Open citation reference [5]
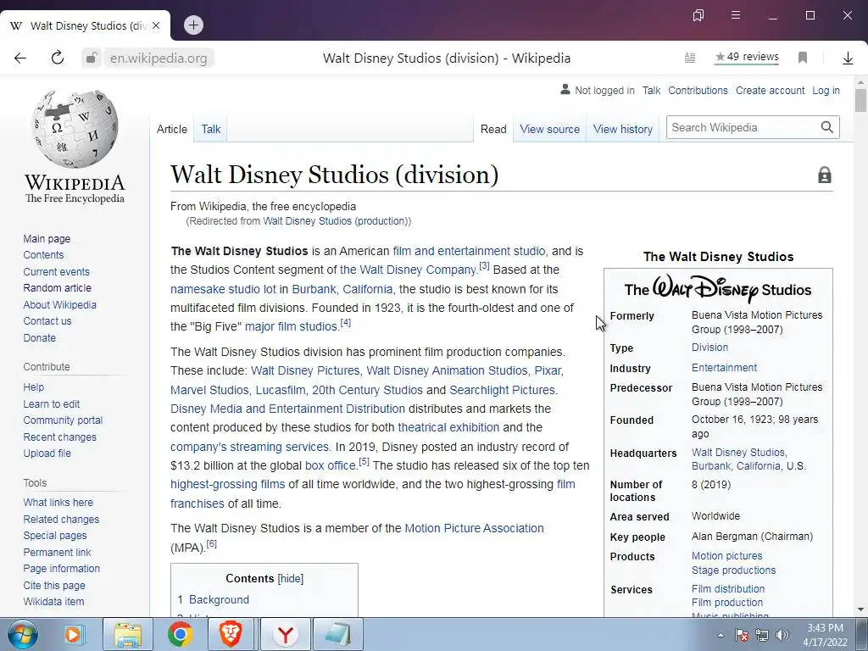 pyautogui.click(x=364, y=462)
